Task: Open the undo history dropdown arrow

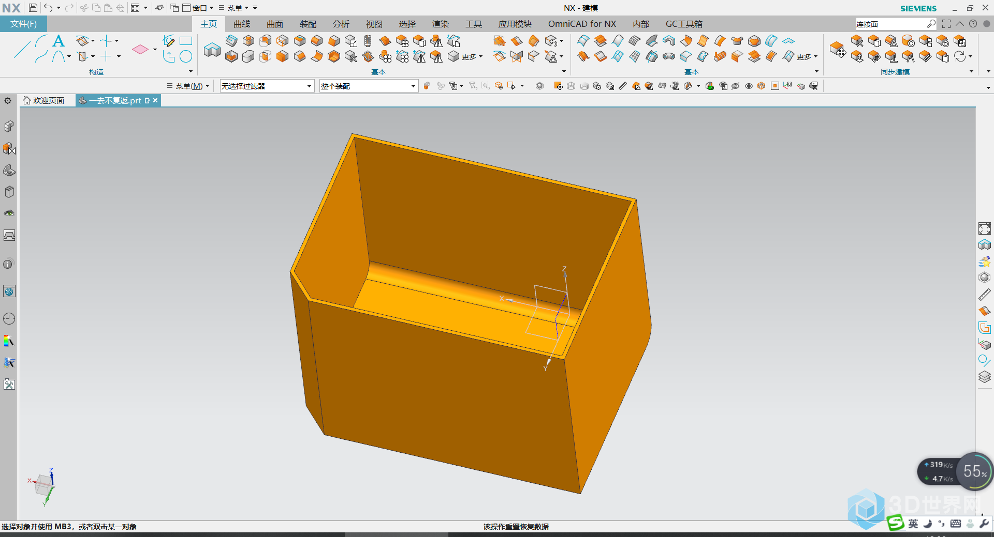Action: pos(59,8)
